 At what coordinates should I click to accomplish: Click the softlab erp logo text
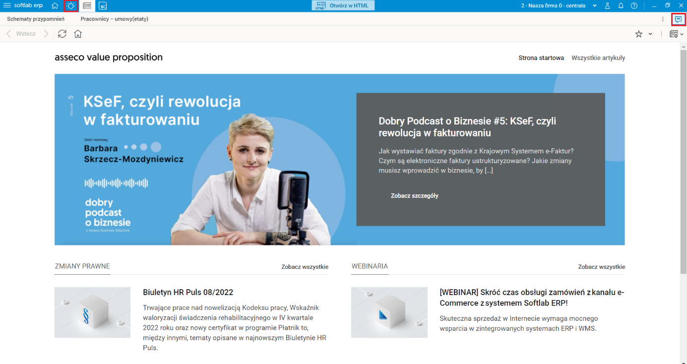tap(28, 5)
